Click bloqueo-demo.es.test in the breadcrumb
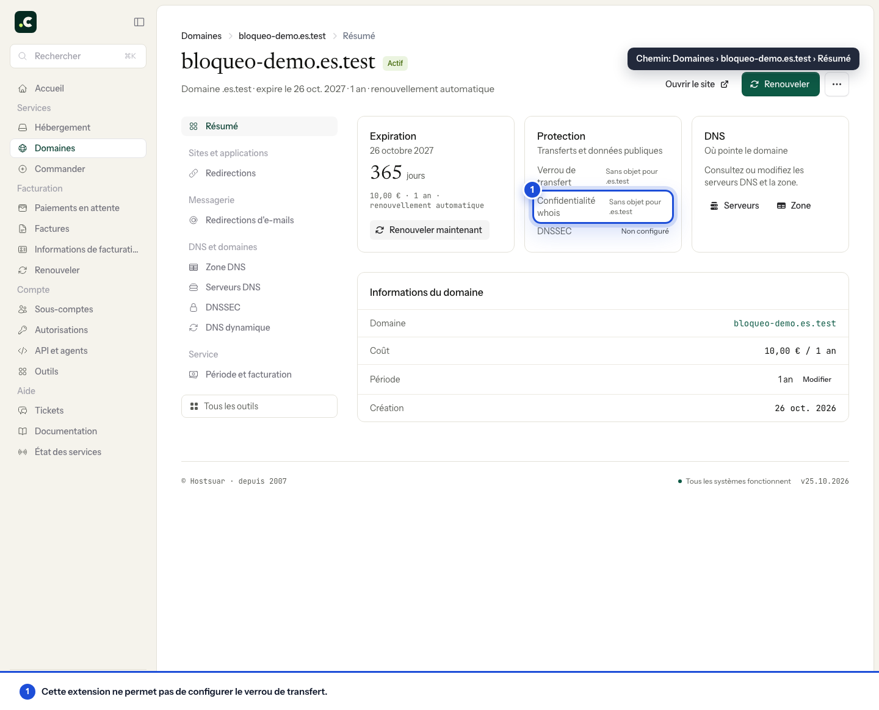This screenshot has width=879, height=710. tap(282, 36)
